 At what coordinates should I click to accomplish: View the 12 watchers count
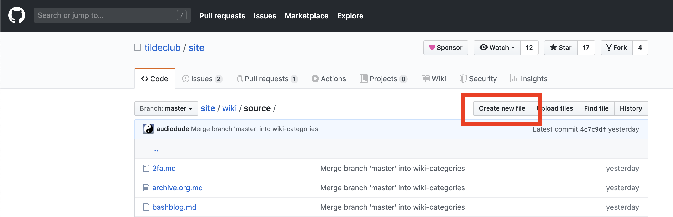click(529, 48)
